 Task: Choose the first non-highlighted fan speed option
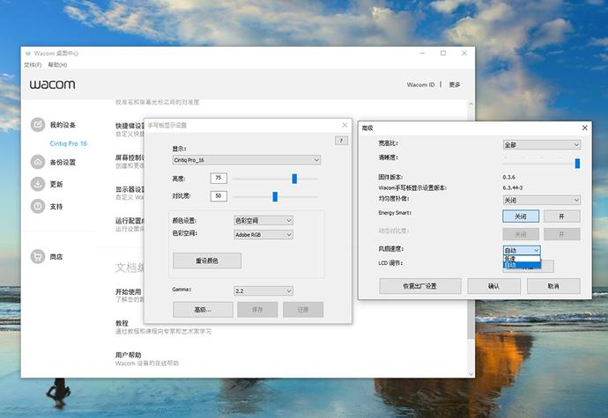coord(522,259)
